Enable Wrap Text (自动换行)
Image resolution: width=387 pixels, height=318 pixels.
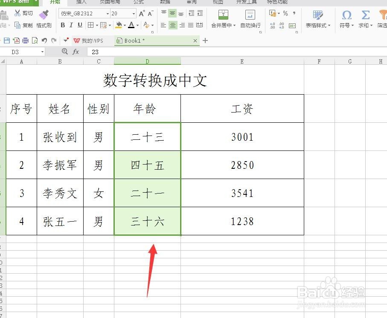click(x=250, y=19)
